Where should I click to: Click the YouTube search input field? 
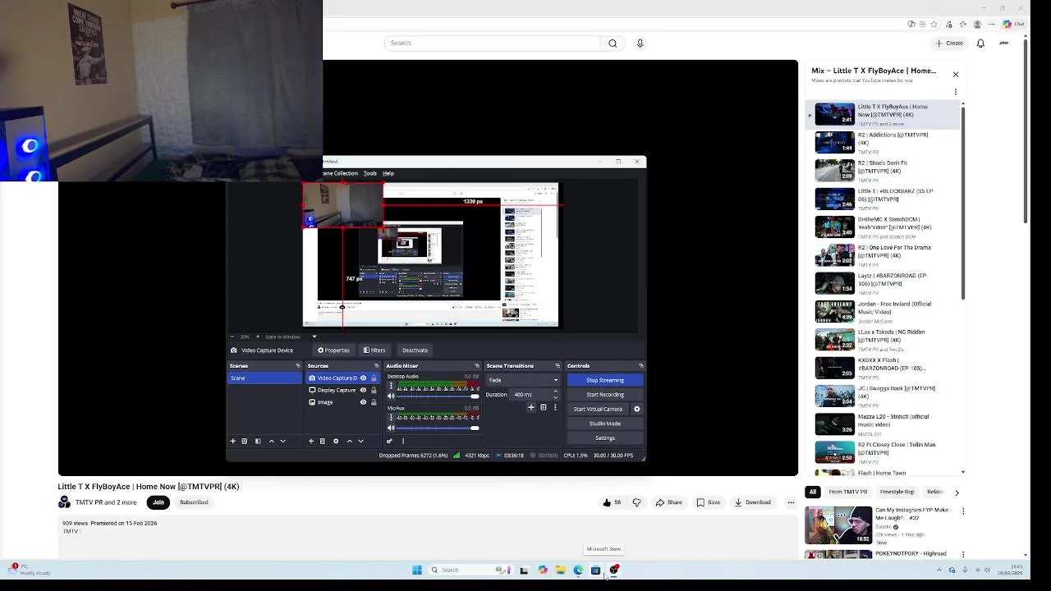492,44
